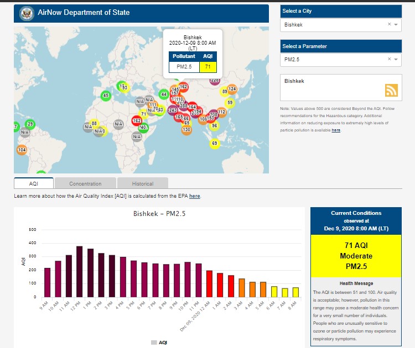This screenshot has width=415, height=348.
Task: Click the green 29 AQI map marker
Action: click(x=29, y=124)
